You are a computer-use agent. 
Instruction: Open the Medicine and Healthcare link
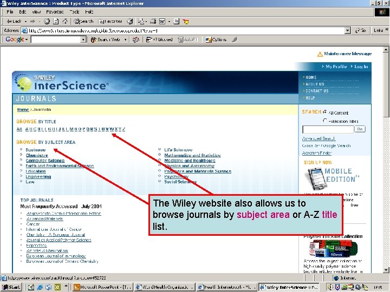[190, 161]
